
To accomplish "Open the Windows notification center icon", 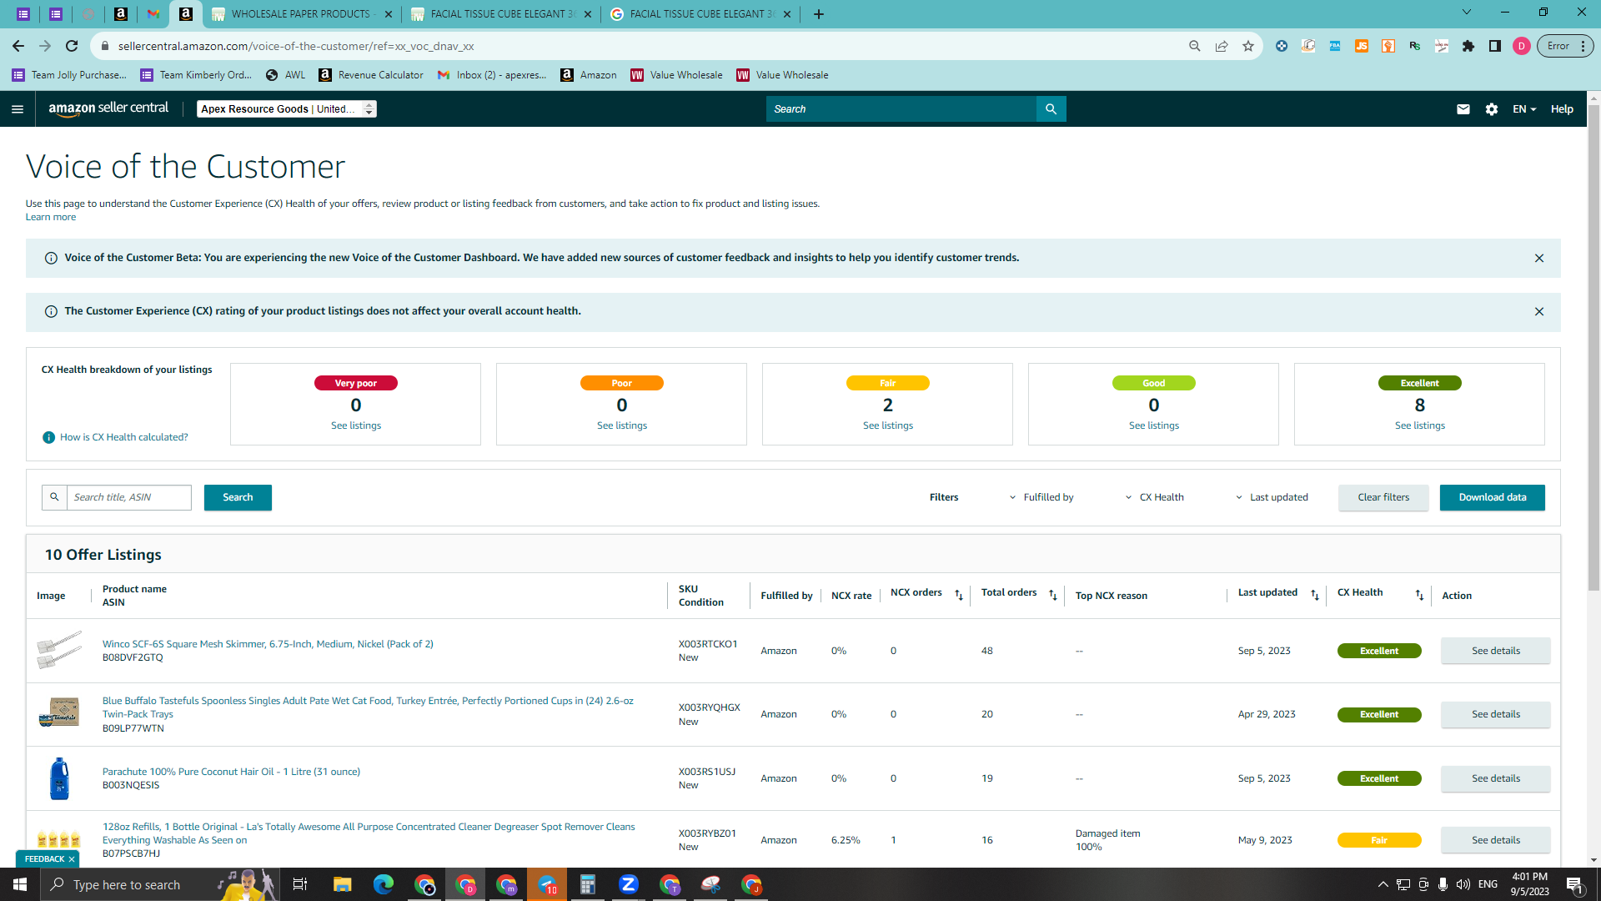I will tap(1574, 884).
